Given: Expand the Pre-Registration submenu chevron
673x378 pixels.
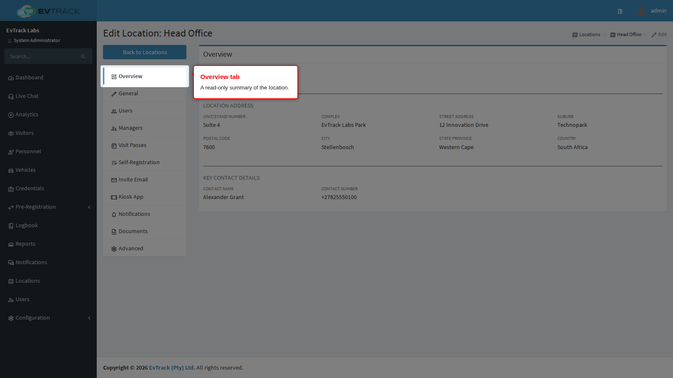Looking at the screenshot, I should click(89, 207).
